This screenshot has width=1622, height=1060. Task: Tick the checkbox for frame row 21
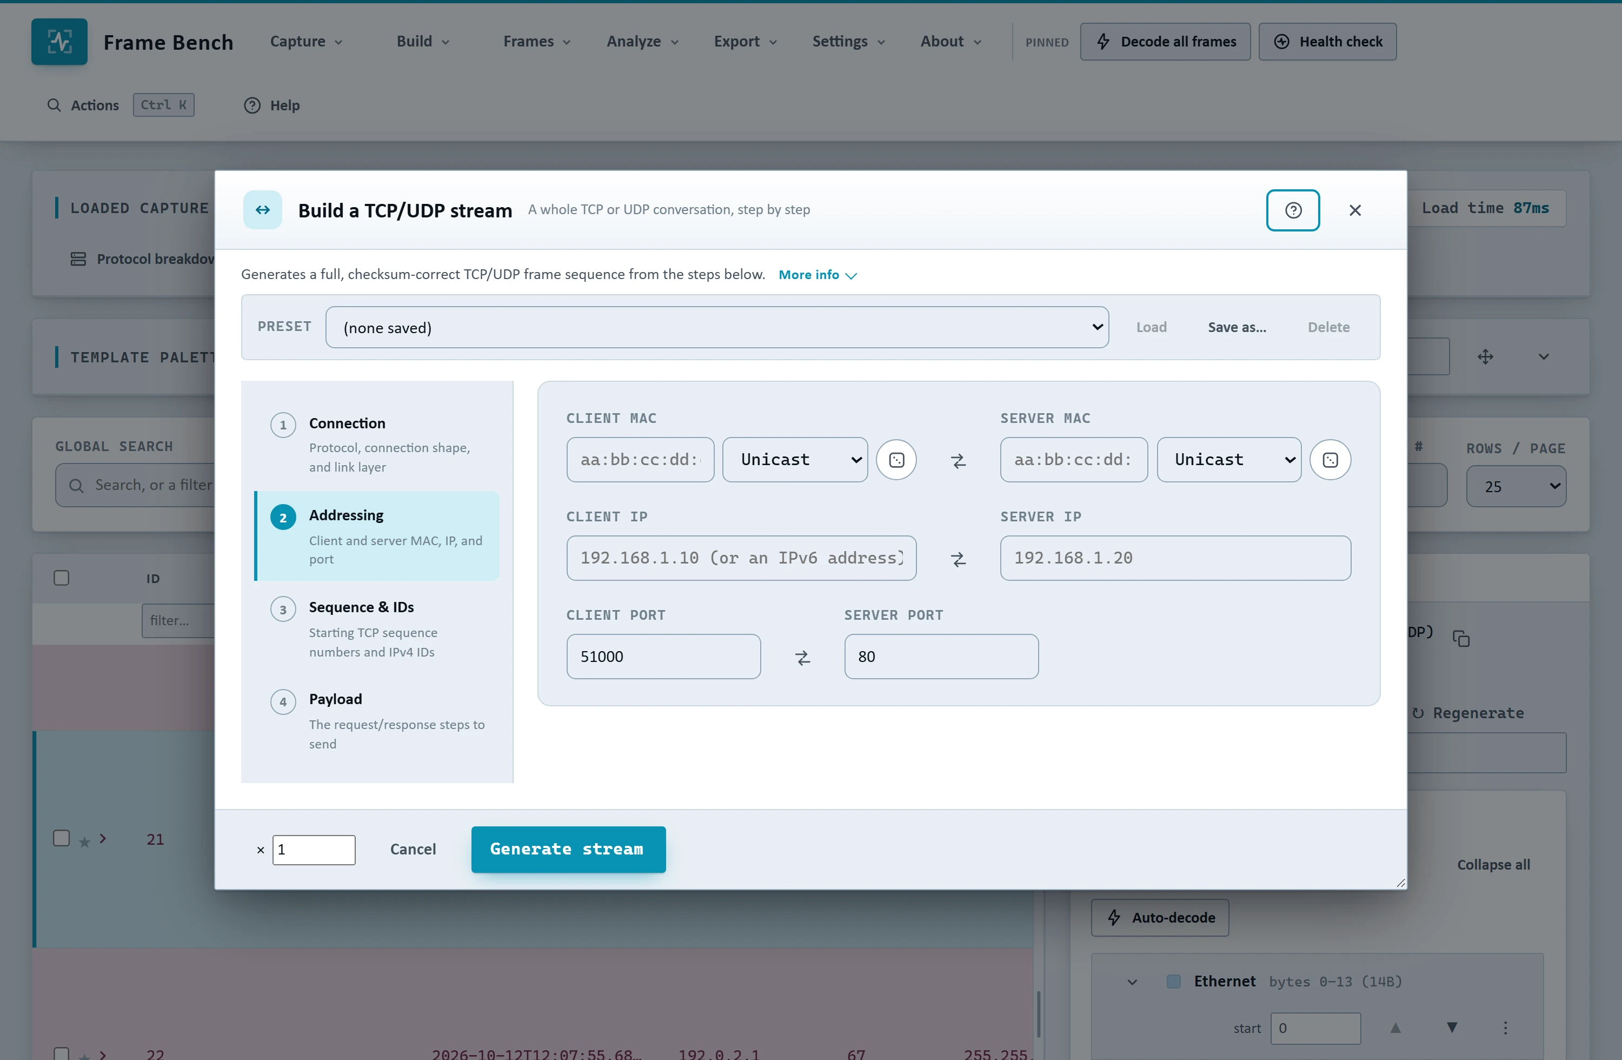pos(61,838)
